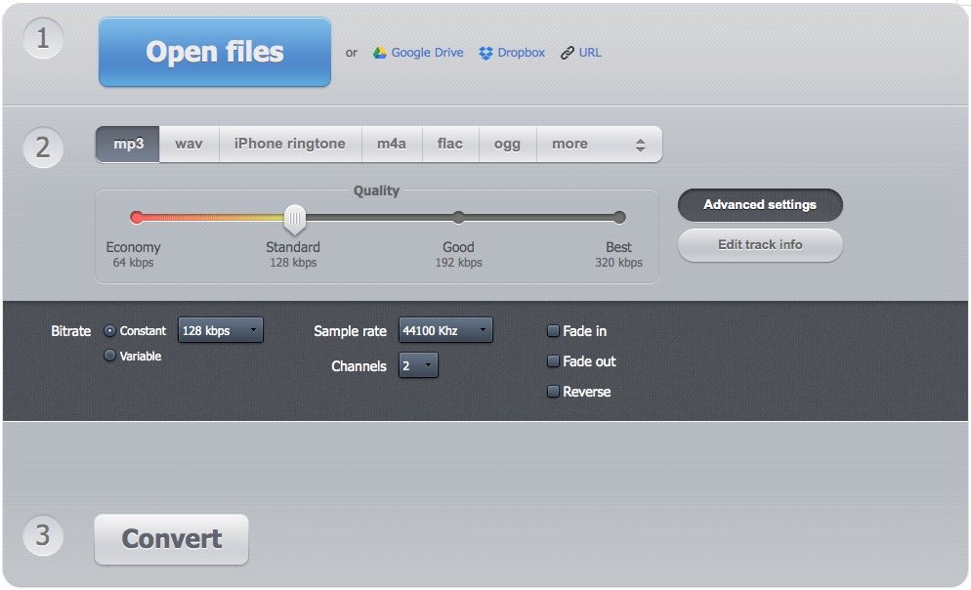Enable the Reverse checkbox

(x=553, y=391)
